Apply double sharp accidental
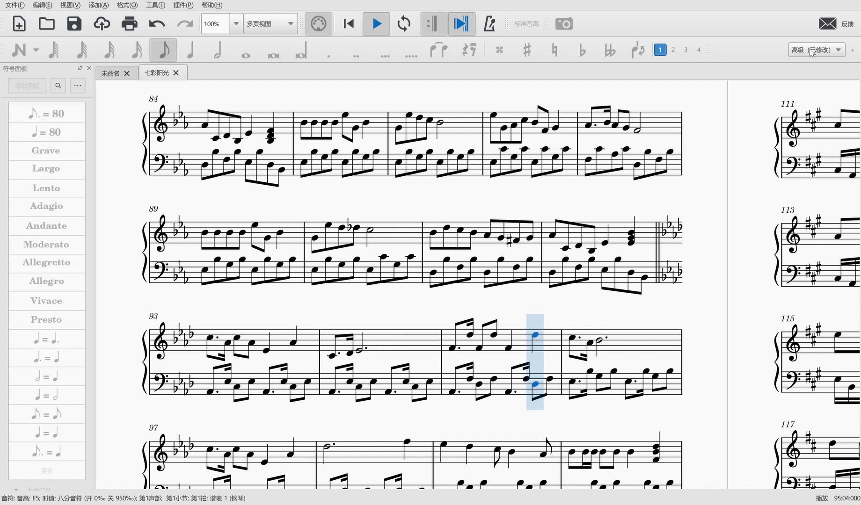Image resolution: width=861 pixels, height=505 pixels. click(499, 50)
